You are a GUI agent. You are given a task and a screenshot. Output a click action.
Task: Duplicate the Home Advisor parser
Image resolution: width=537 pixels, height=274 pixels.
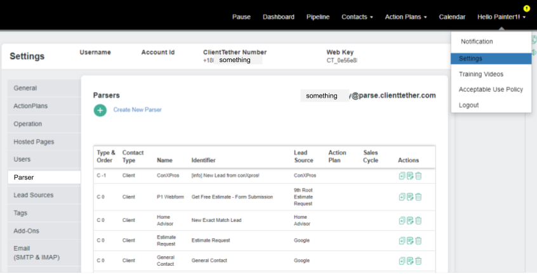click(x=402, y=221)
